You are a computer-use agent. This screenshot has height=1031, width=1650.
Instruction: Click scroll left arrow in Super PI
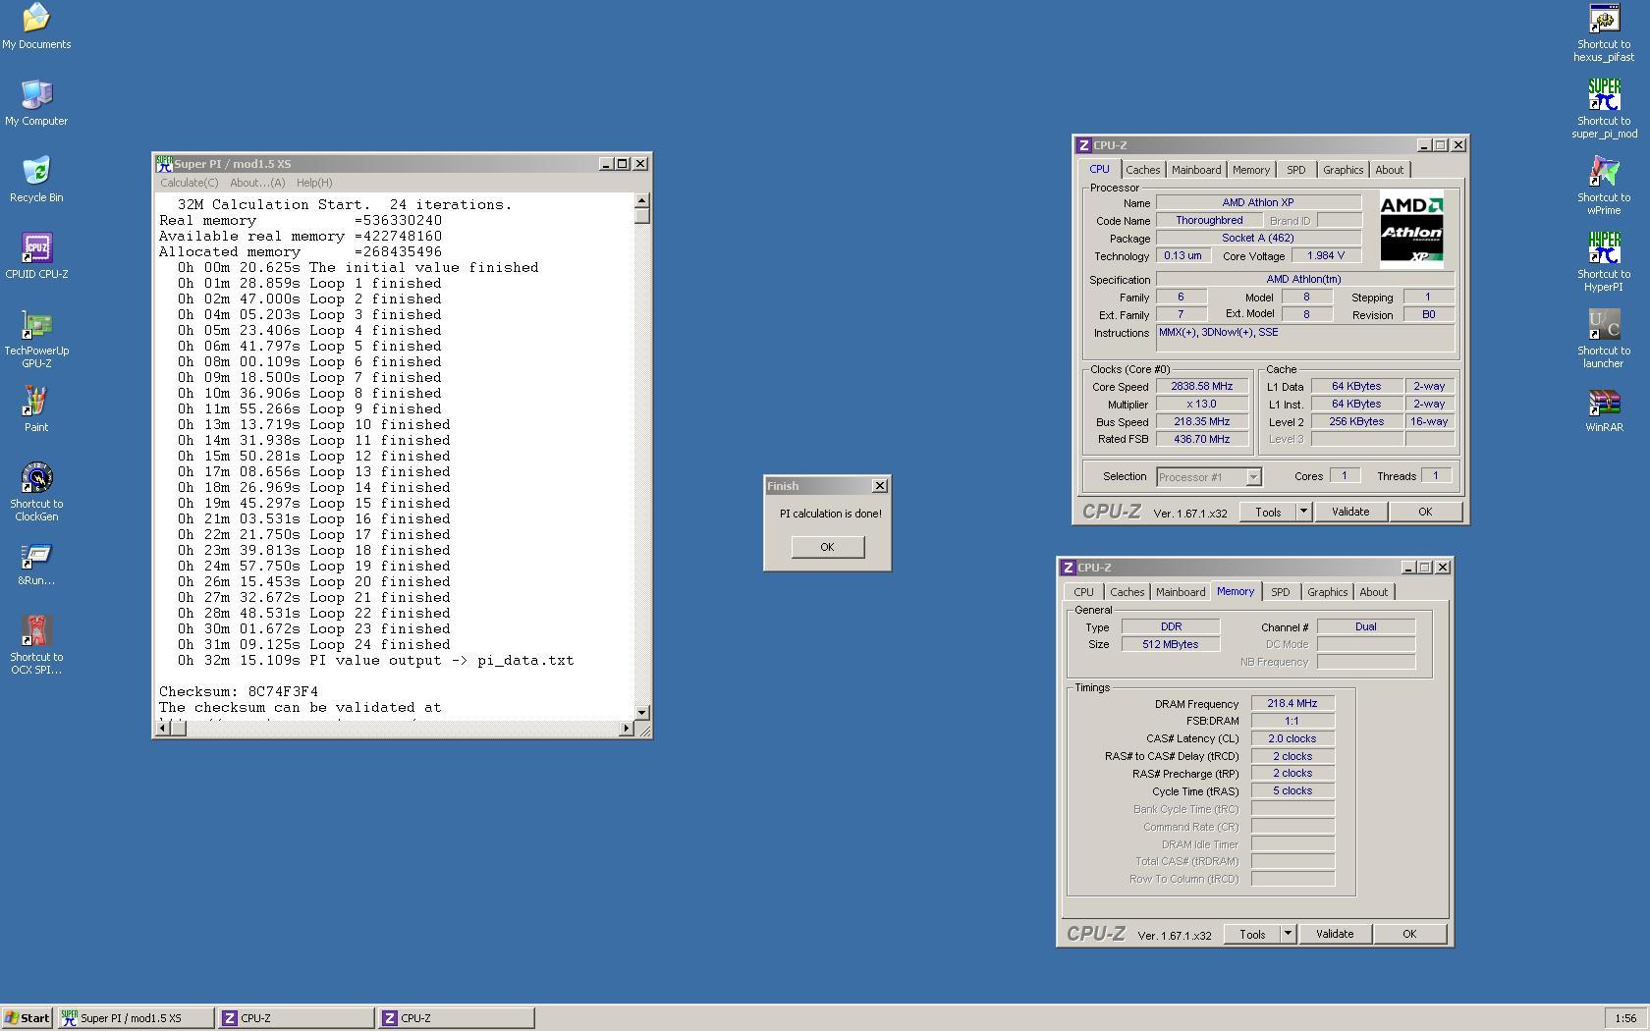pos(163,728)
